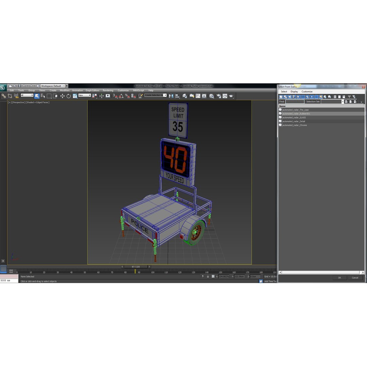Screen dimensions: 367x367
Task: Click the Edit Named Selection Sets icon
Action: tap(140, 96)
